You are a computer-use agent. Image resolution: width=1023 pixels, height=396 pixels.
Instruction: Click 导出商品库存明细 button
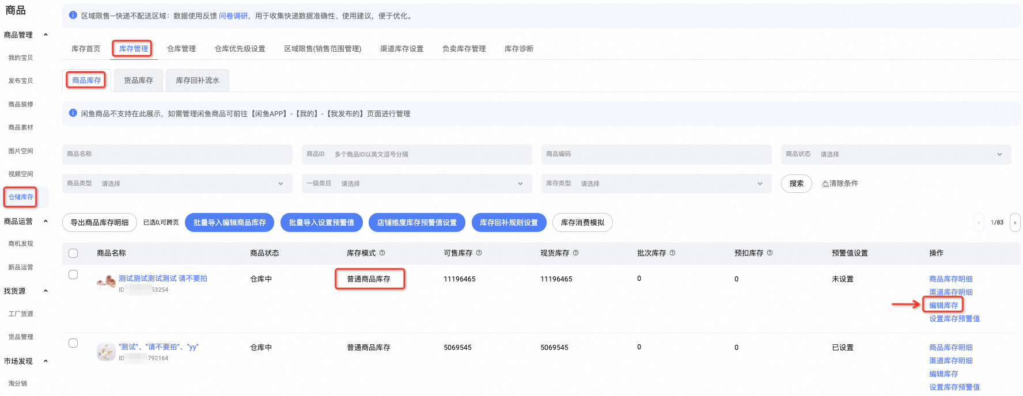pos(100,223)
